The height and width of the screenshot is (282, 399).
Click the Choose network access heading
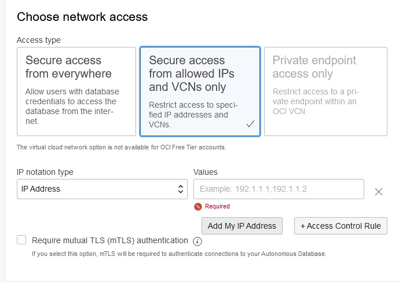coord(82,17)
